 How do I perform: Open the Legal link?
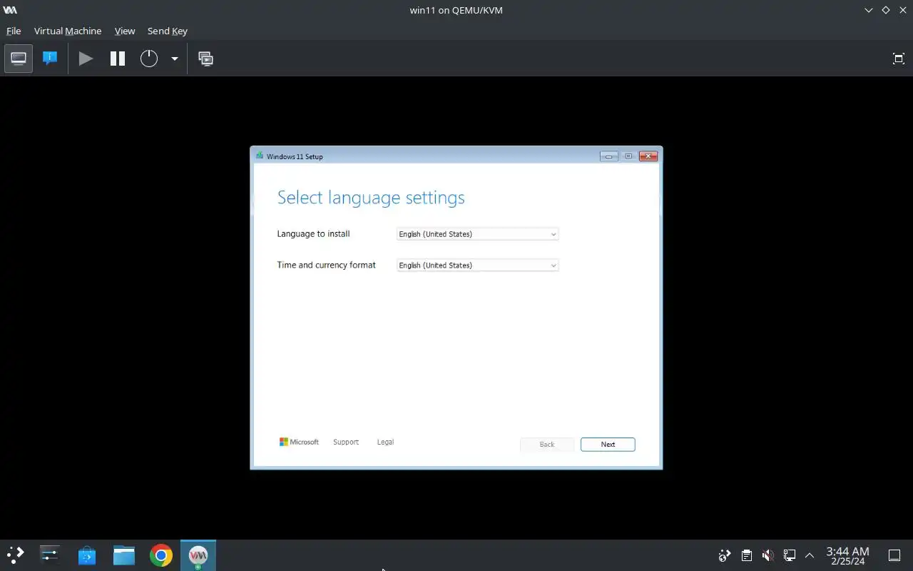(x=385, y=442)
